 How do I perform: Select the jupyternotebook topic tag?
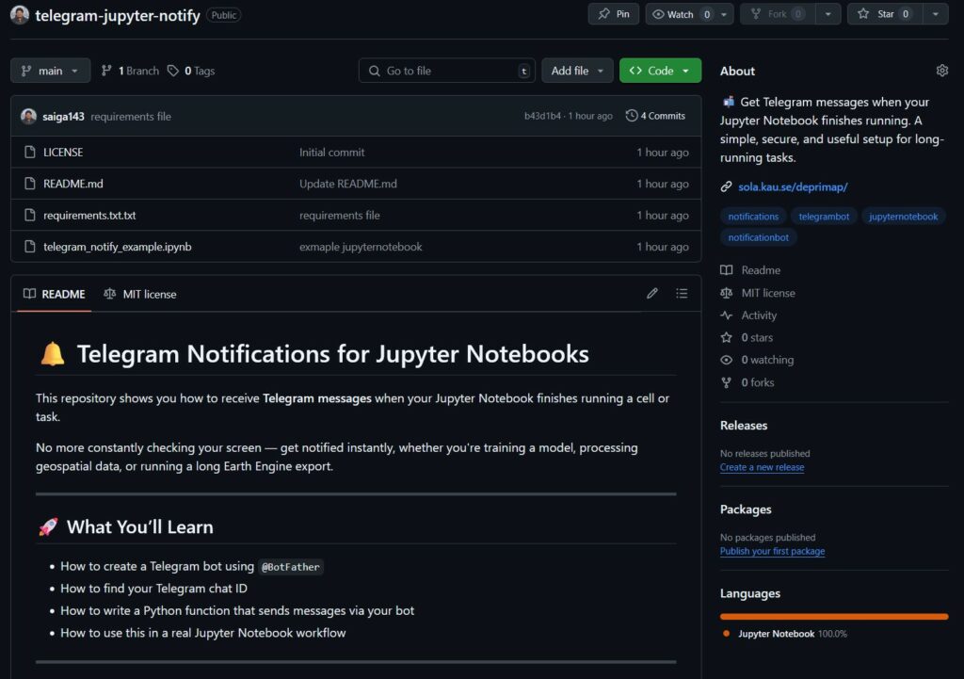coord(903,217)
